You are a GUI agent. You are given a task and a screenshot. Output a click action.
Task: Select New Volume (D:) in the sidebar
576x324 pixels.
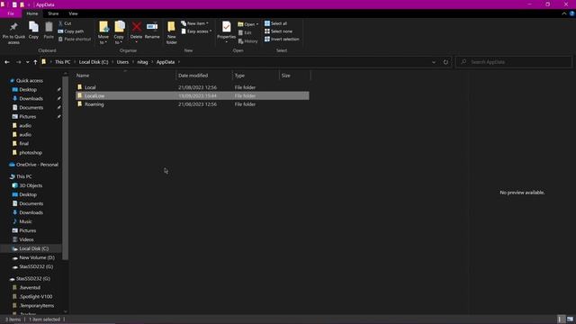(37, 257)
